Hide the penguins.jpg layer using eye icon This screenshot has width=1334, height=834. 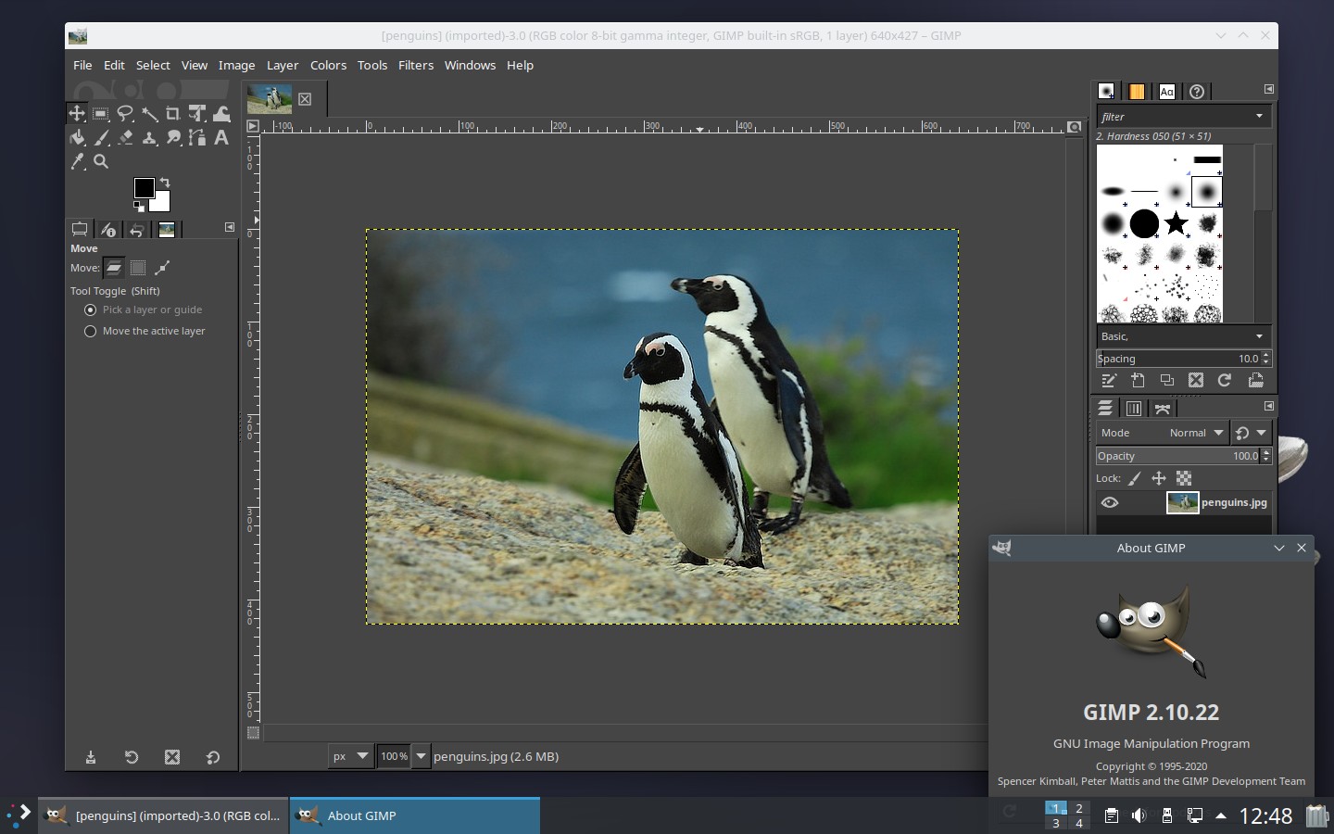1110,503
